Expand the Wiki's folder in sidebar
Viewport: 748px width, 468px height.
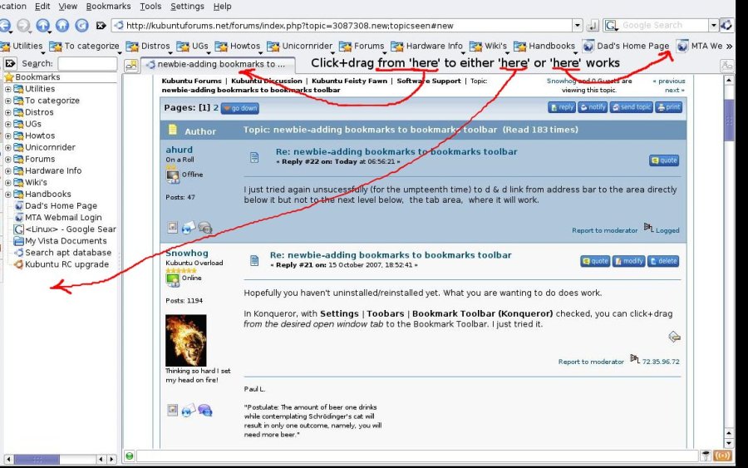[x=7, y=182]
